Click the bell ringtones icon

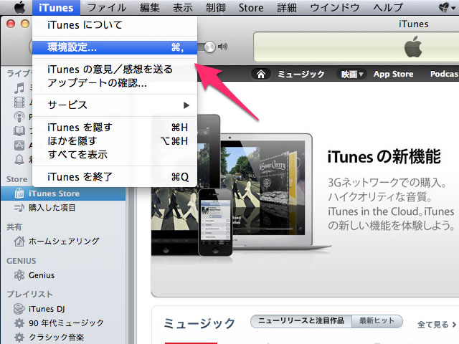(x=19, y=159)
